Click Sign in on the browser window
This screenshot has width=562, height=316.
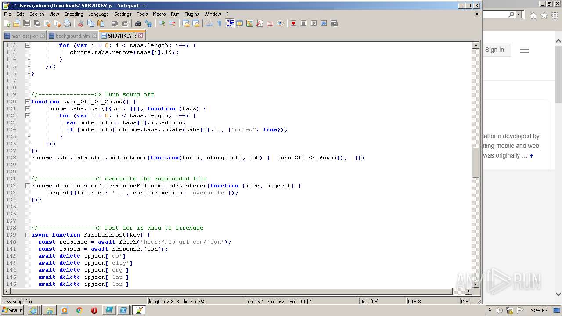pos(494,50)
